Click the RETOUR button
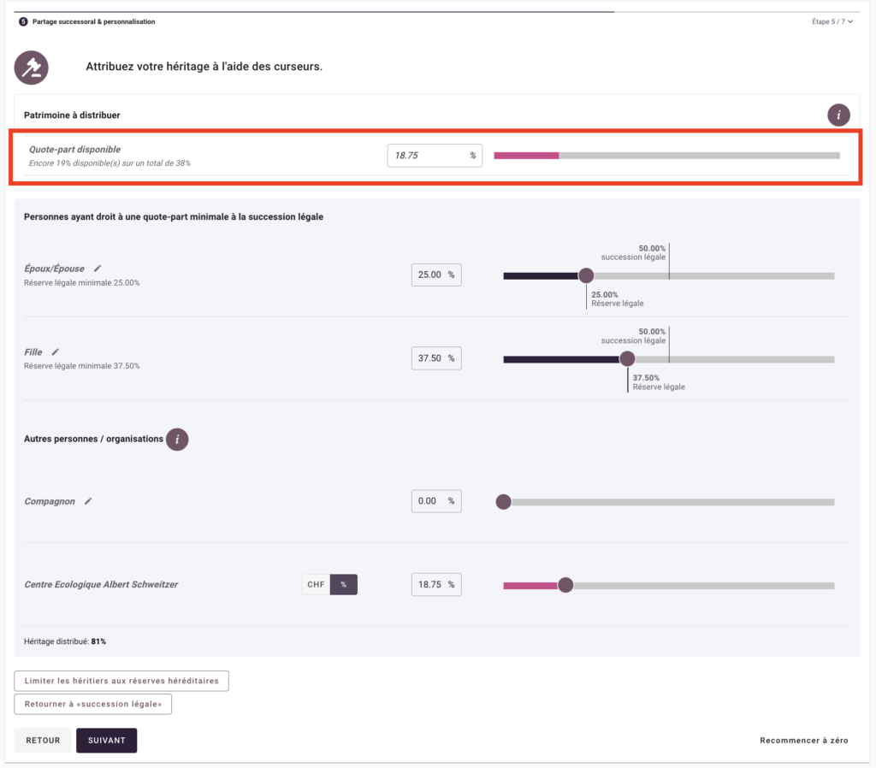 [x=43, y=741]
